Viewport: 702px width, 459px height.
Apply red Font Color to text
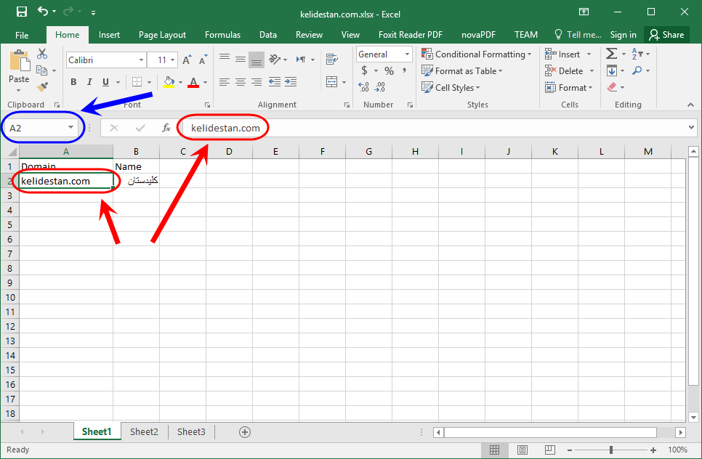[193, 82]
